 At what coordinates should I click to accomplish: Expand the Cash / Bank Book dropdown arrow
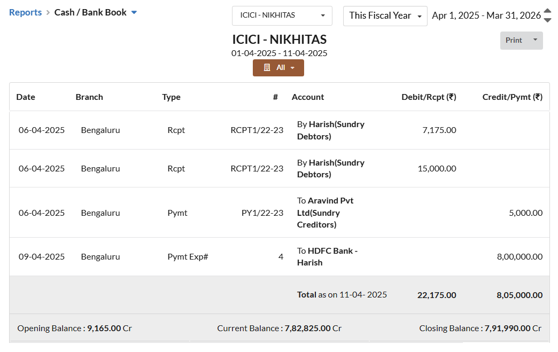coord(134,12)
